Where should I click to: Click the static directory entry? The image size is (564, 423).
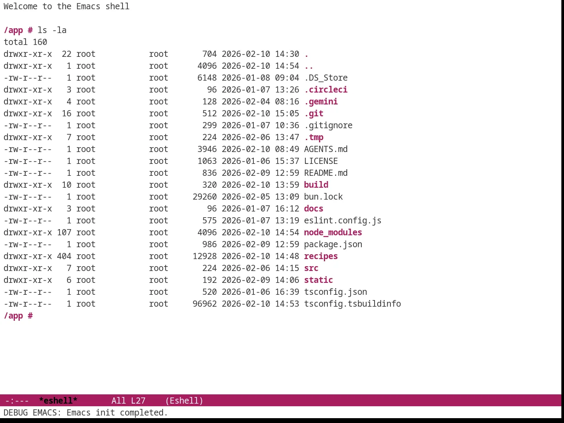[x=319, y=280]
